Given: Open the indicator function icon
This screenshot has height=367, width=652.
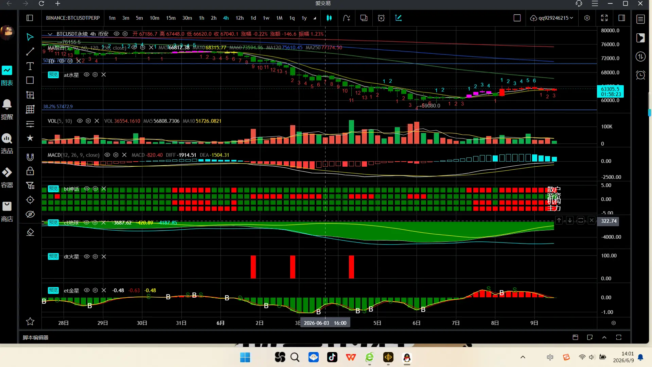Looking at the screenshot, I should [x=346, y=18].
